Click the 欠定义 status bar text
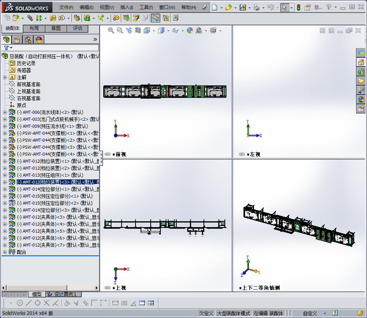367x318 pixels. point(206,313)
